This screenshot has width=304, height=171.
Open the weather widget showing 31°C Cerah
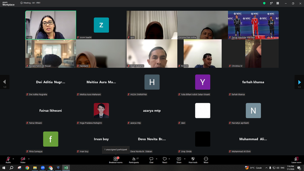(253, 168)
